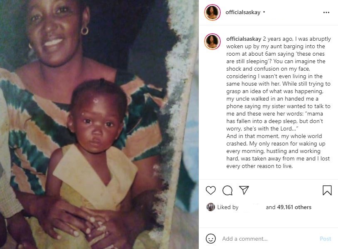Open the three-dot more options menu

coord(326,12)
